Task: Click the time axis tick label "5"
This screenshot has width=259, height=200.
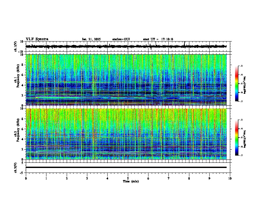Action: 128,178
